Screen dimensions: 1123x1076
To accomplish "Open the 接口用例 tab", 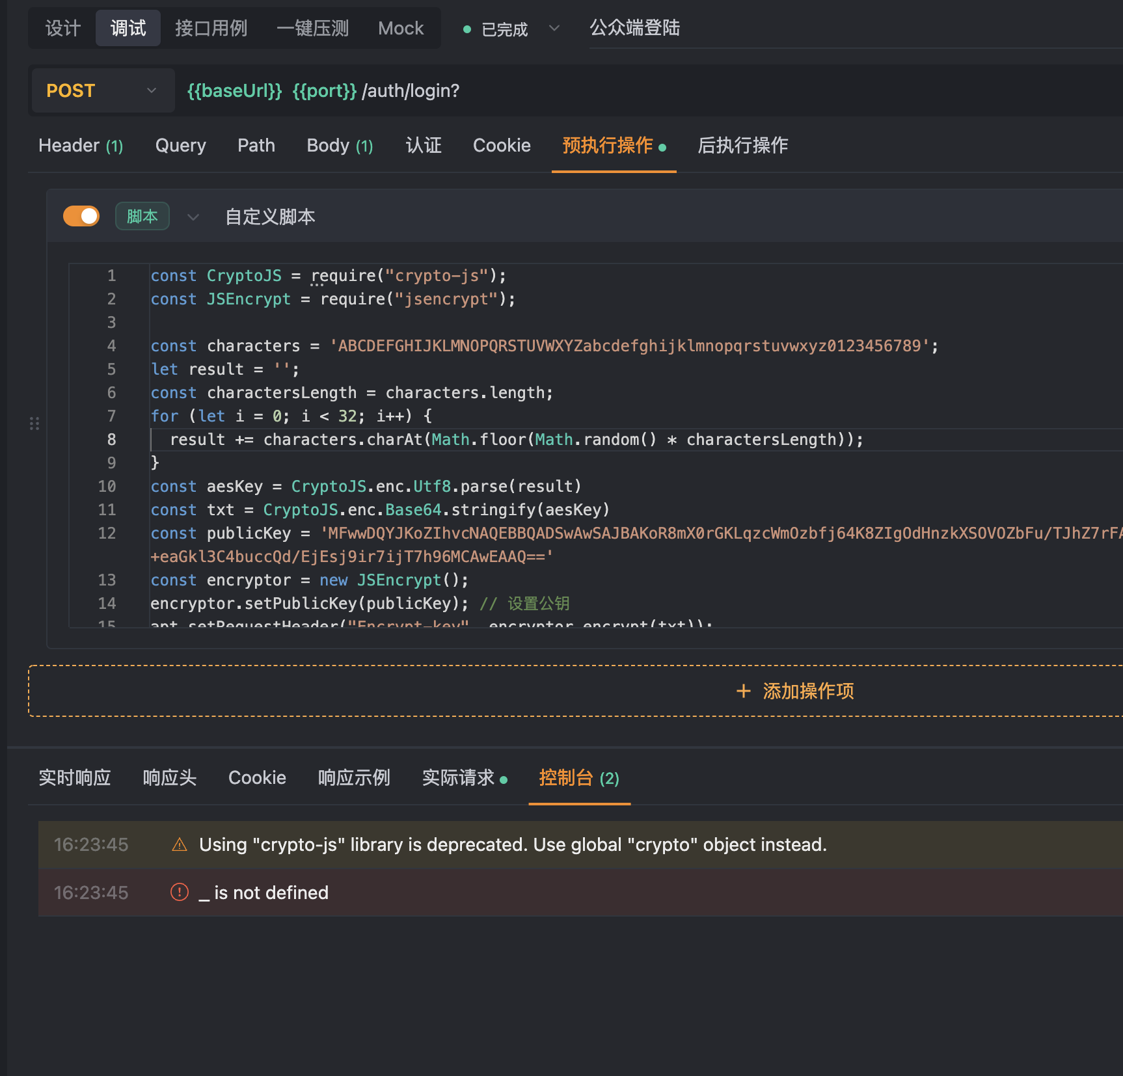I will [211, 29].
